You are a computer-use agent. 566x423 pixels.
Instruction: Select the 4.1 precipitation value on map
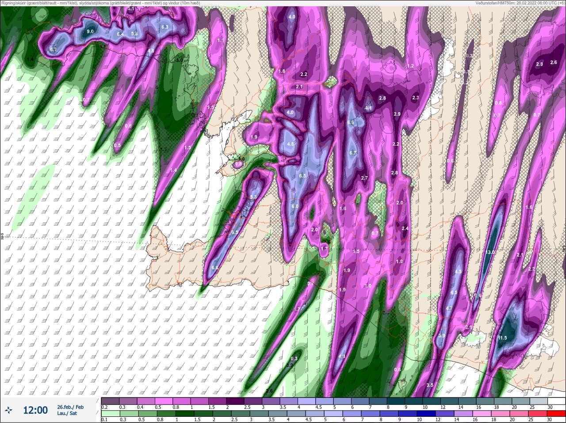[368, 108]
